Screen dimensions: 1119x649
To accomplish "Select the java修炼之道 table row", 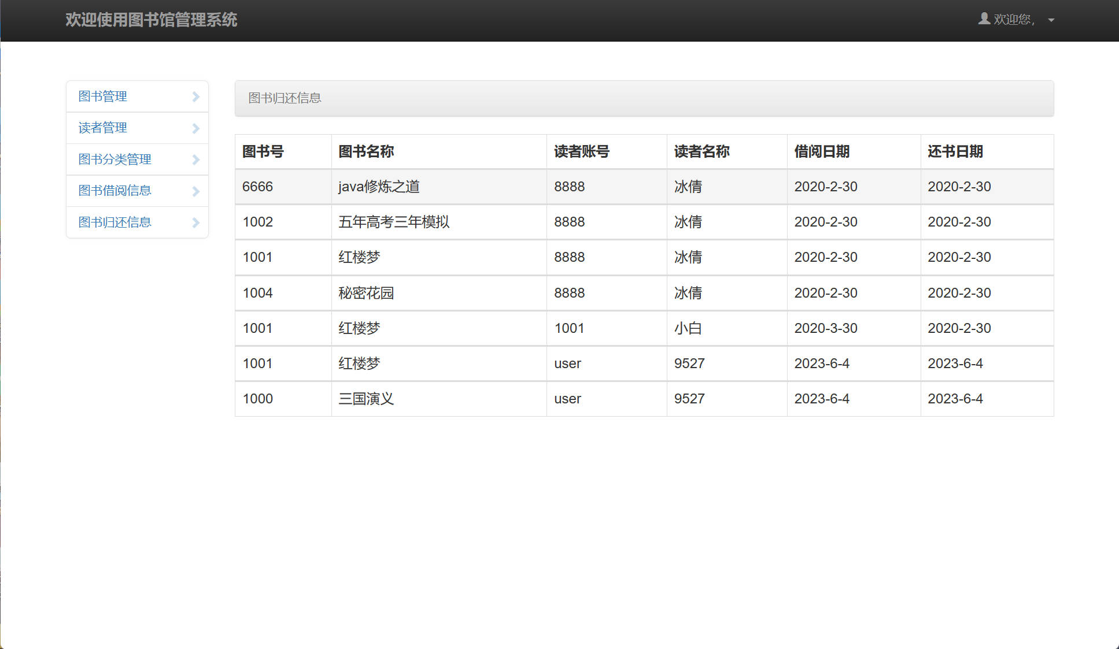I will click(x=379, y=187).
